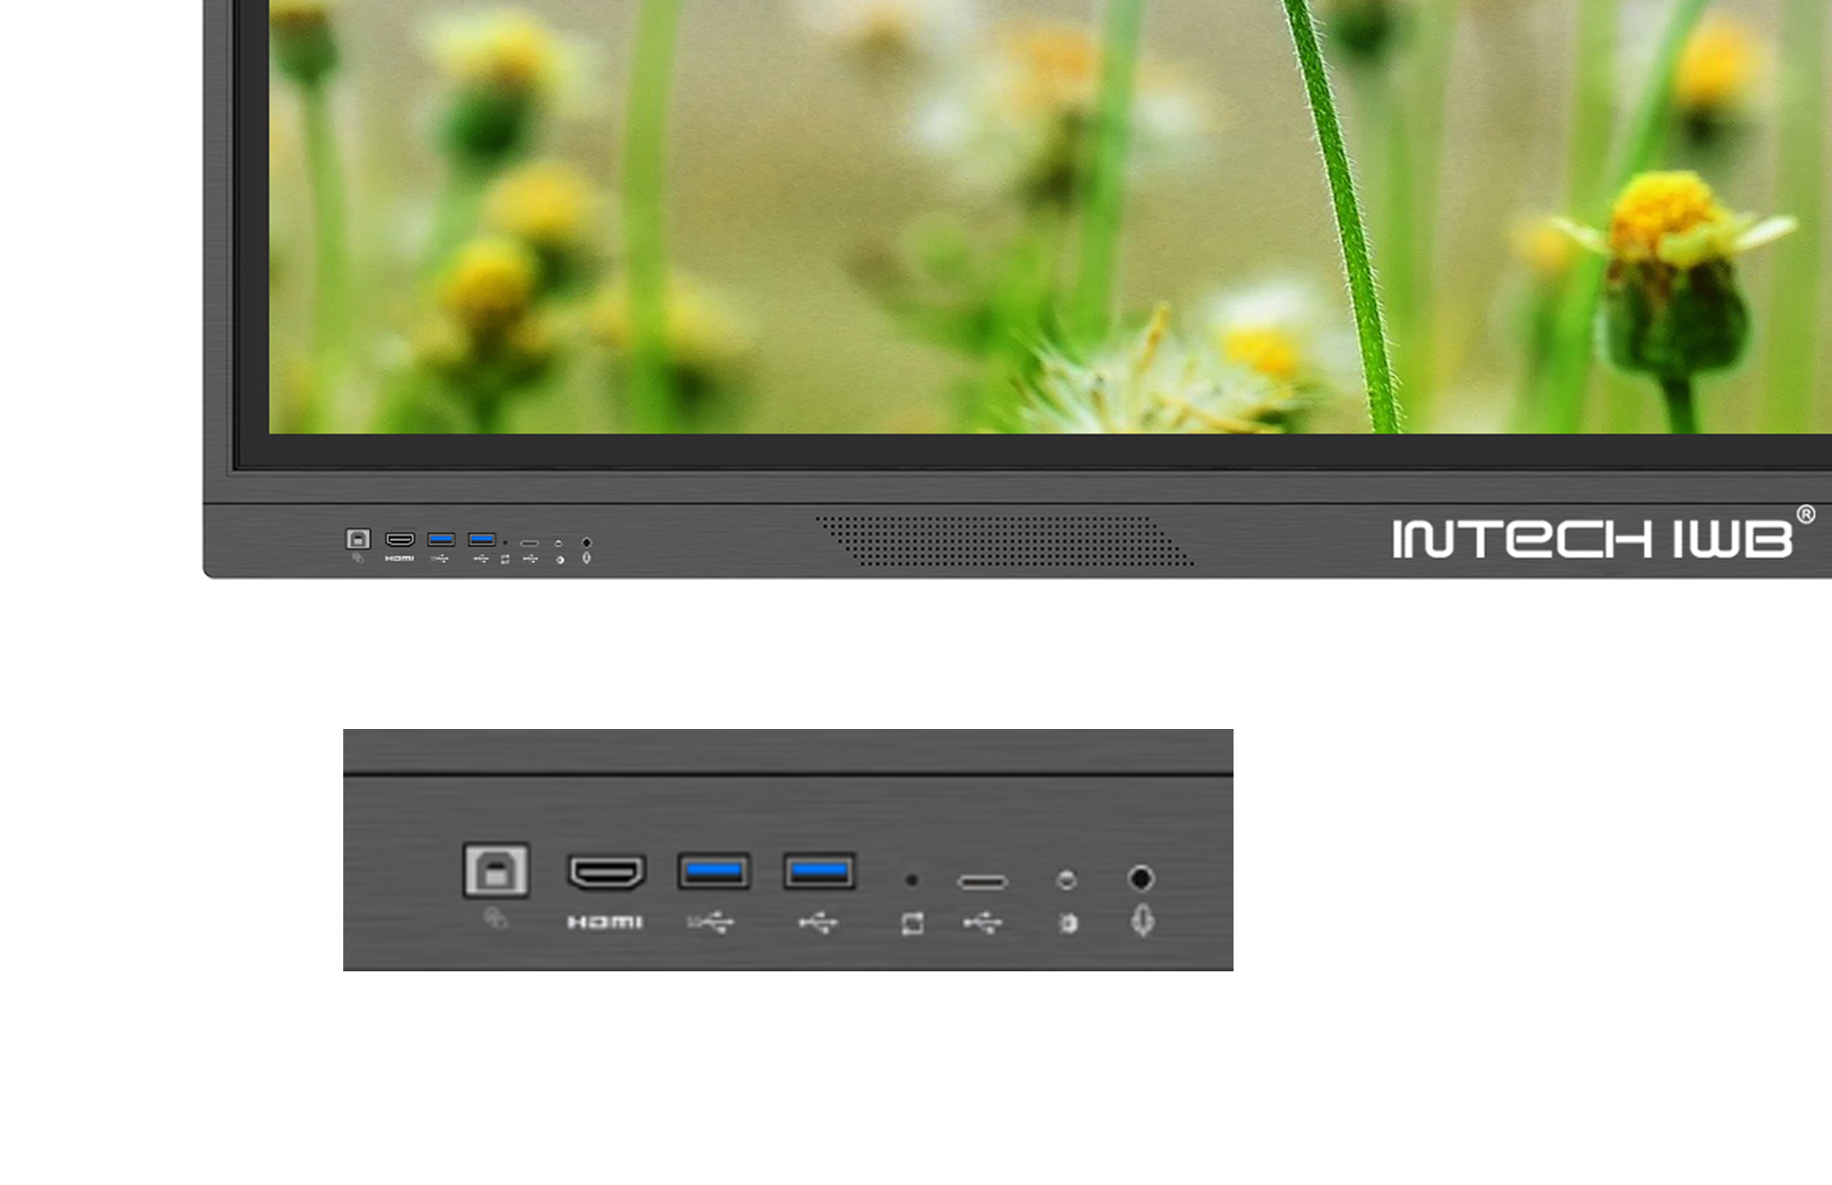Click the touch icon under enlarged USB-B port
This screenshot has width=1832, height=1185.
click(x=496, y=919)
